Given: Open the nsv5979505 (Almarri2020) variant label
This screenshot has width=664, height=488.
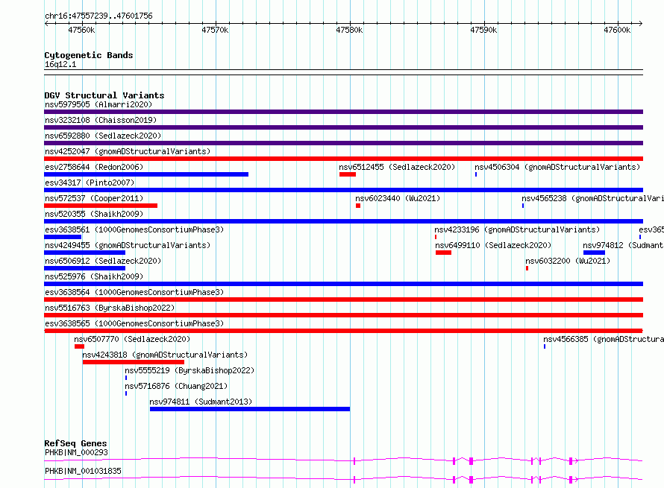Looking at the screenshot, I should coord(98,104).
